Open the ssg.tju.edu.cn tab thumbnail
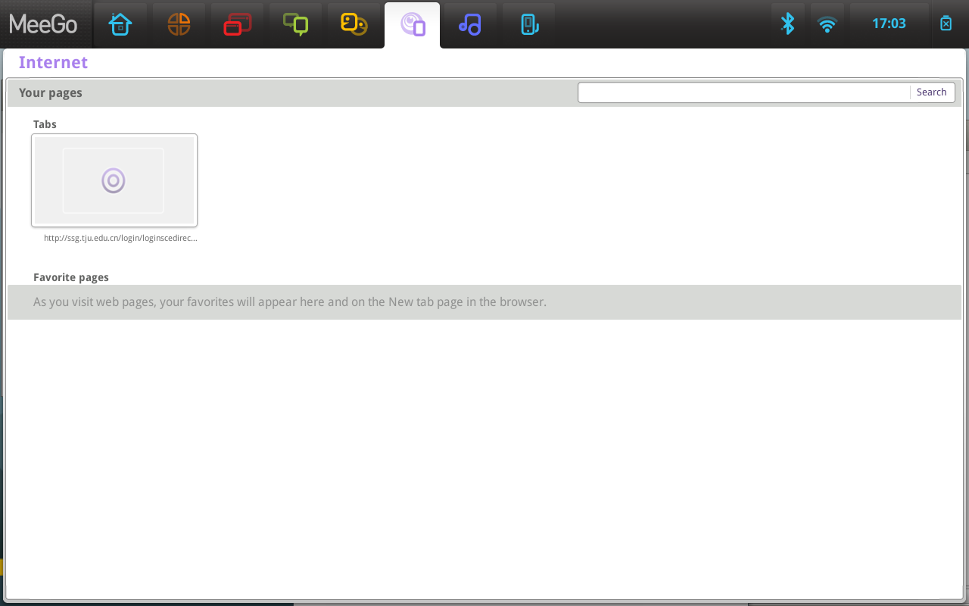Screen dimensions: 969x606 click(x=114, y=180)
